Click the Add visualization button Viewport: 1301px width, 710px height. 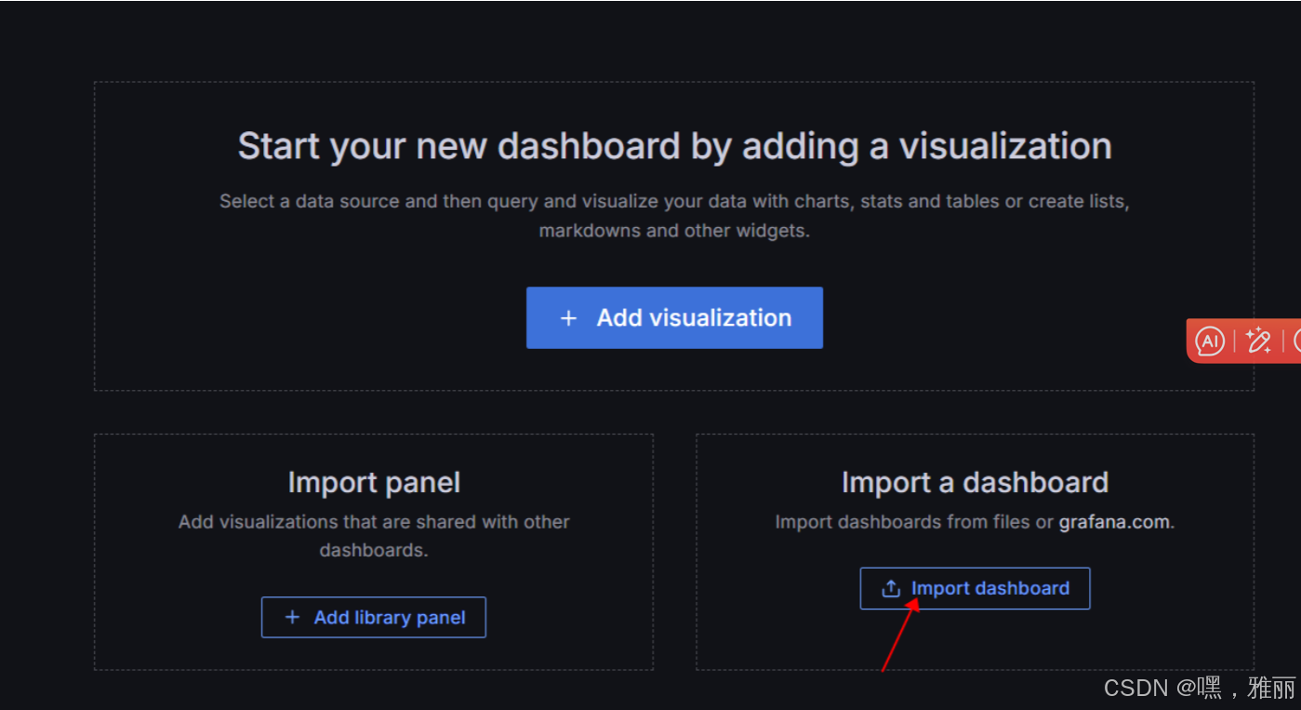point(674,317)
